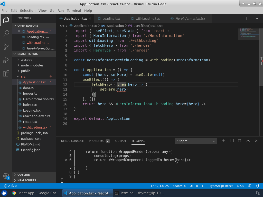Toggle the Explorer view in activity bar
Image resolution: width=263 pixels, height=197 pixels.
(6, 20)
